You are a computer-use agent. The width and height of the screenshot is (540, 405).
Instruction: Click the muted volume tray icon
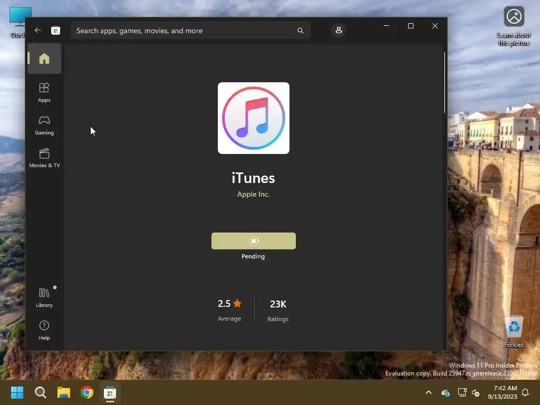point(476,392)
